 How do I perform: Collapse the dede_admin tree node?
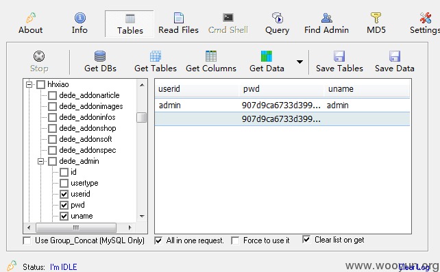click(40, 161)
